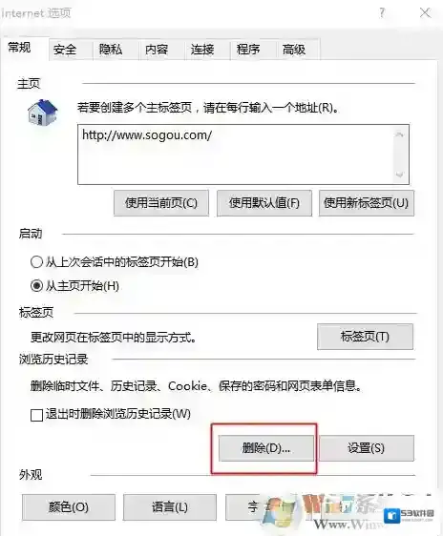This screenshot has width=443, height=536.
Task: Open the 高级 tab
Action: click(294, 50)
